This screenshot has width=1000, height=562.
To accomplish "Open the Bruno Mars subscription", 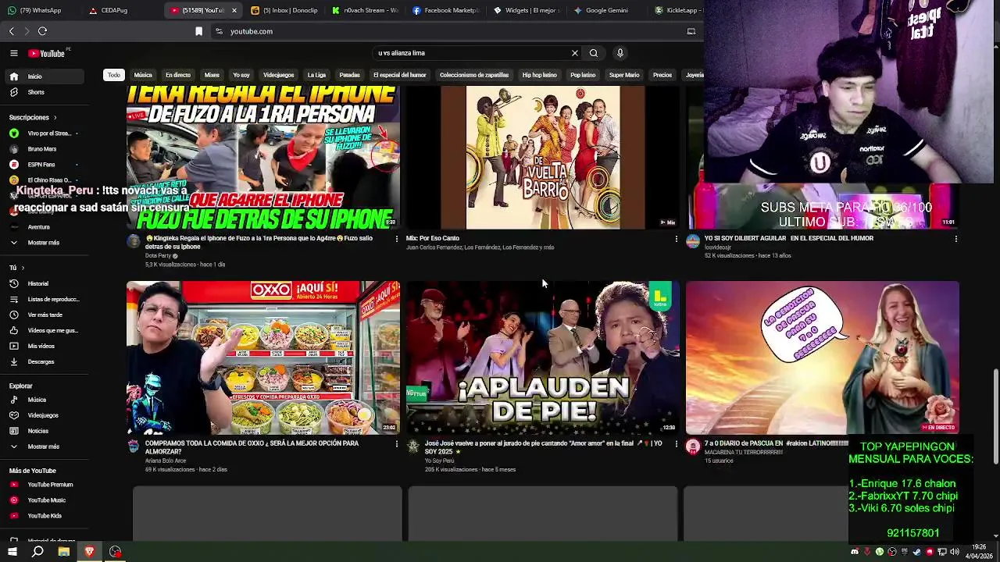I will [45, 148].
